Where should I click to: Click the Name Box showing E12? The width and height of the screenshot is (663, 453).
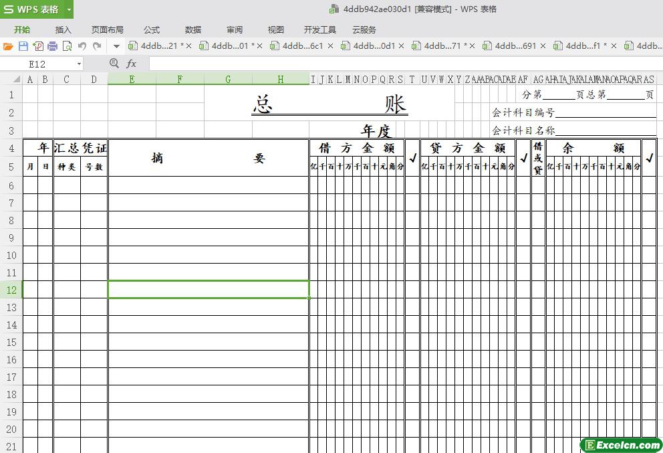[x=37, y=64]
